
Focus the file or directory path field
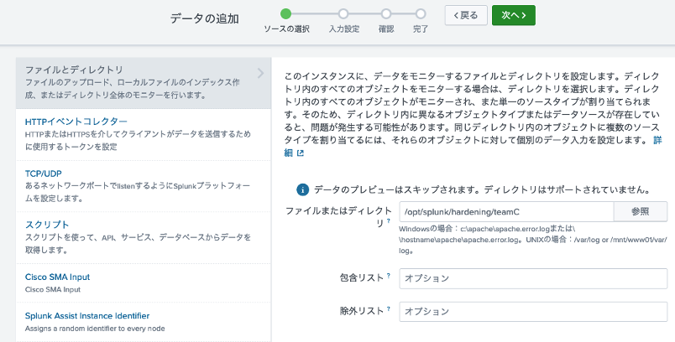tap(506, 211)
